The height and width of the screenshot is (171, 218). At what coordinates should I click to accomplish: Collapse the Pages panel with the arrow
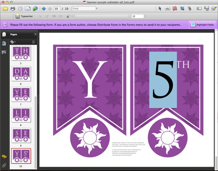[x=35, y=34]
